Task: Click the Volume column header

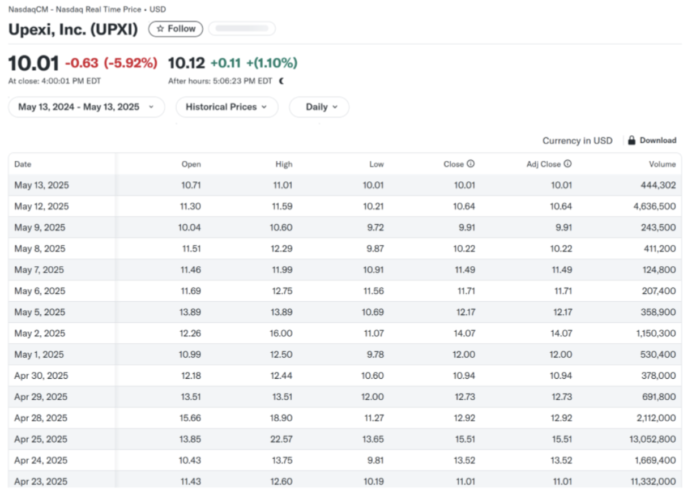Action: click(663, 164)
